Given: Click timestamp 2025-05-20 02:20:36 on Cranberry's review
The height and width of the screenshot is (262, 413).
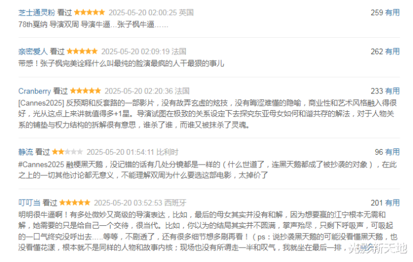Looking at the screenshot, I should point(139,91).
